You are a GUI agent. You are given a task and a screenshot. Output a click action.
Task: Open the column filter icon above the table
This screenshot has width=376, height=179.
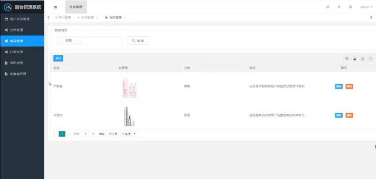(x=346, y=59)
